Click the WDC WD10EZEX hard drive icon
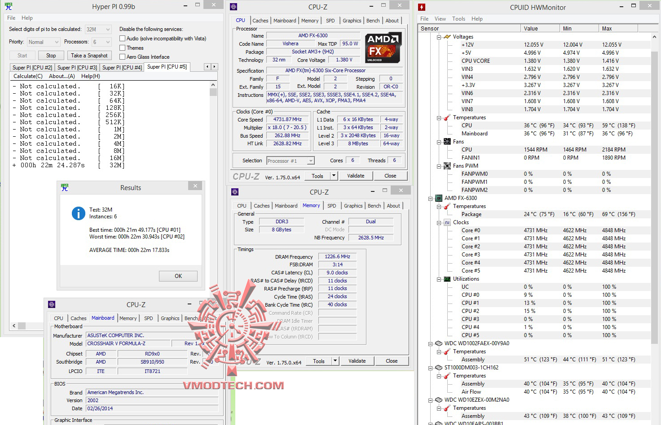Screen dimensions: 661x425 pos(439,400)
